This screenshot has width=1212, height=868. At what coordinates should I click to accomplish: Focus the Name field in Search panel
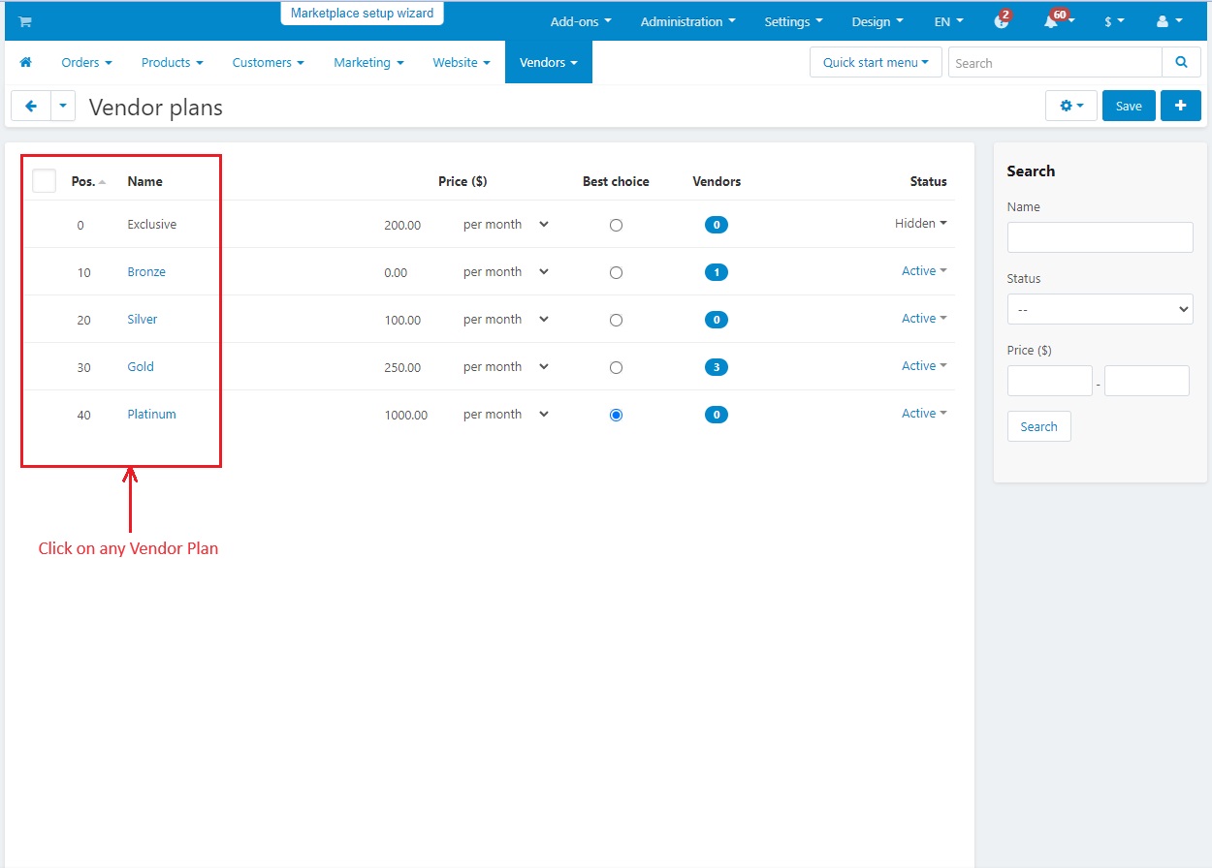pos(1100,237)
